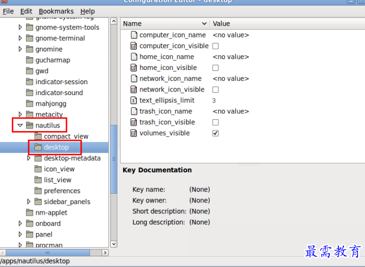
Task: Expand the panel tree node
Action: pos(20,234)
